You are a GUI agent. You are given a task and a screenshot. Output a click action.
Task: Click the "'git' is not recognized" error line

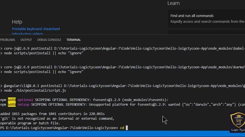click(57, 118)
